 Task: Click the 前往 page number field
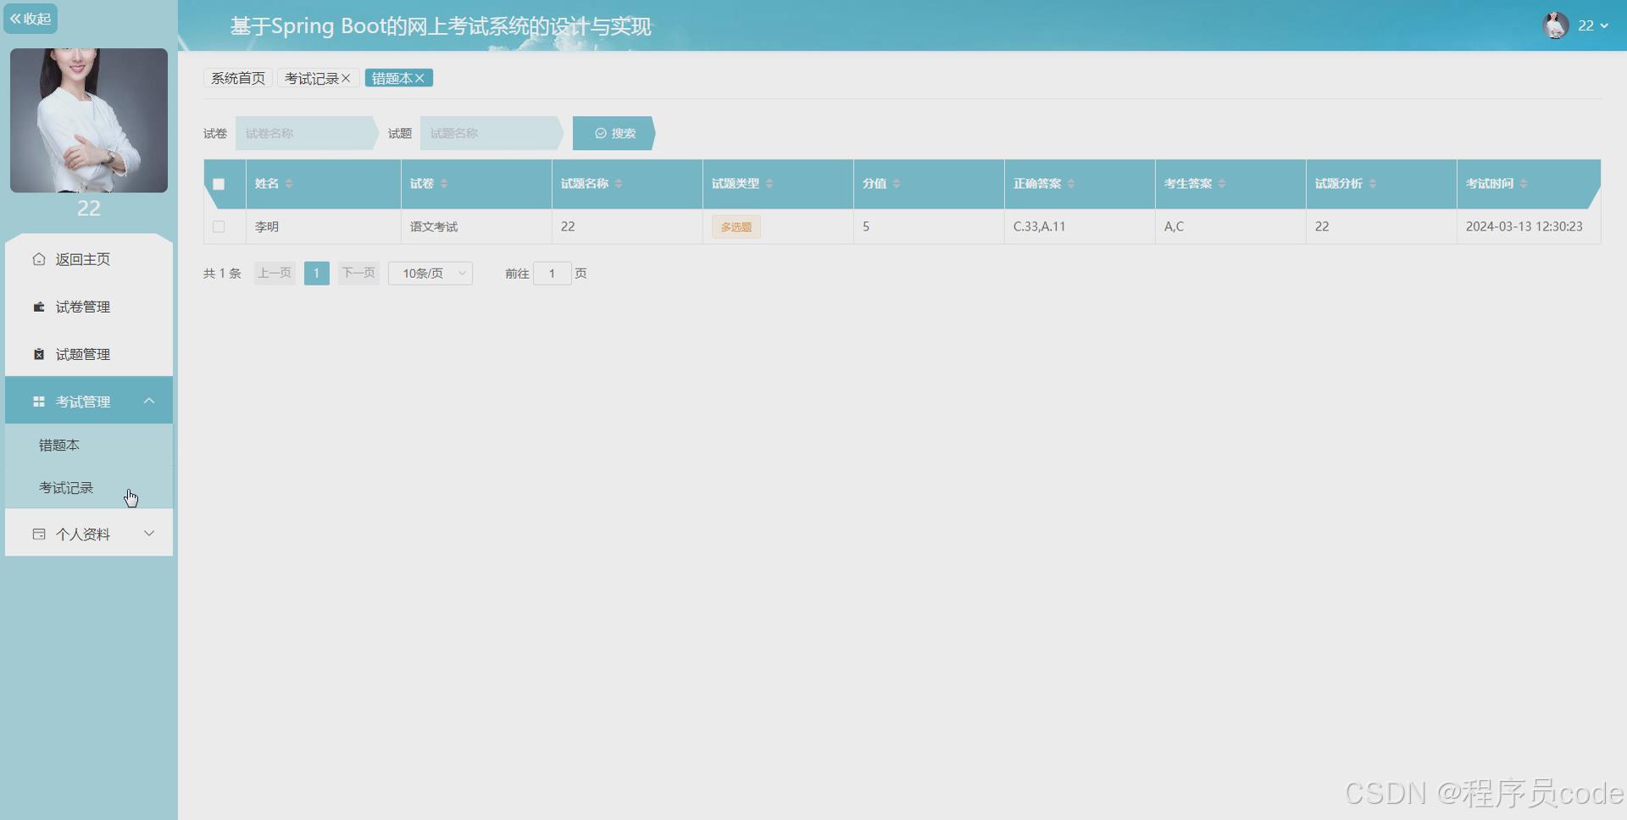pos(553,273)
